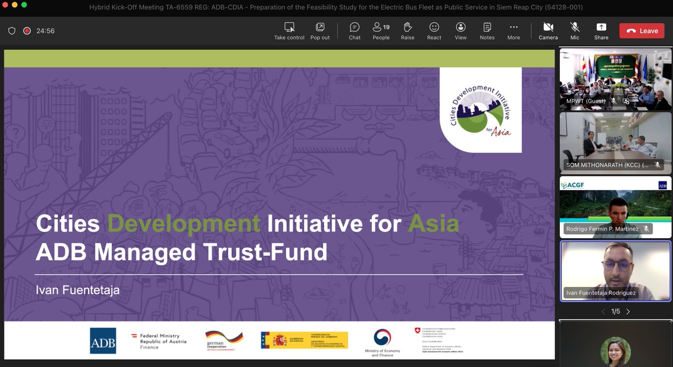Click the German Cooperation logo

click(x=224, y=341)
